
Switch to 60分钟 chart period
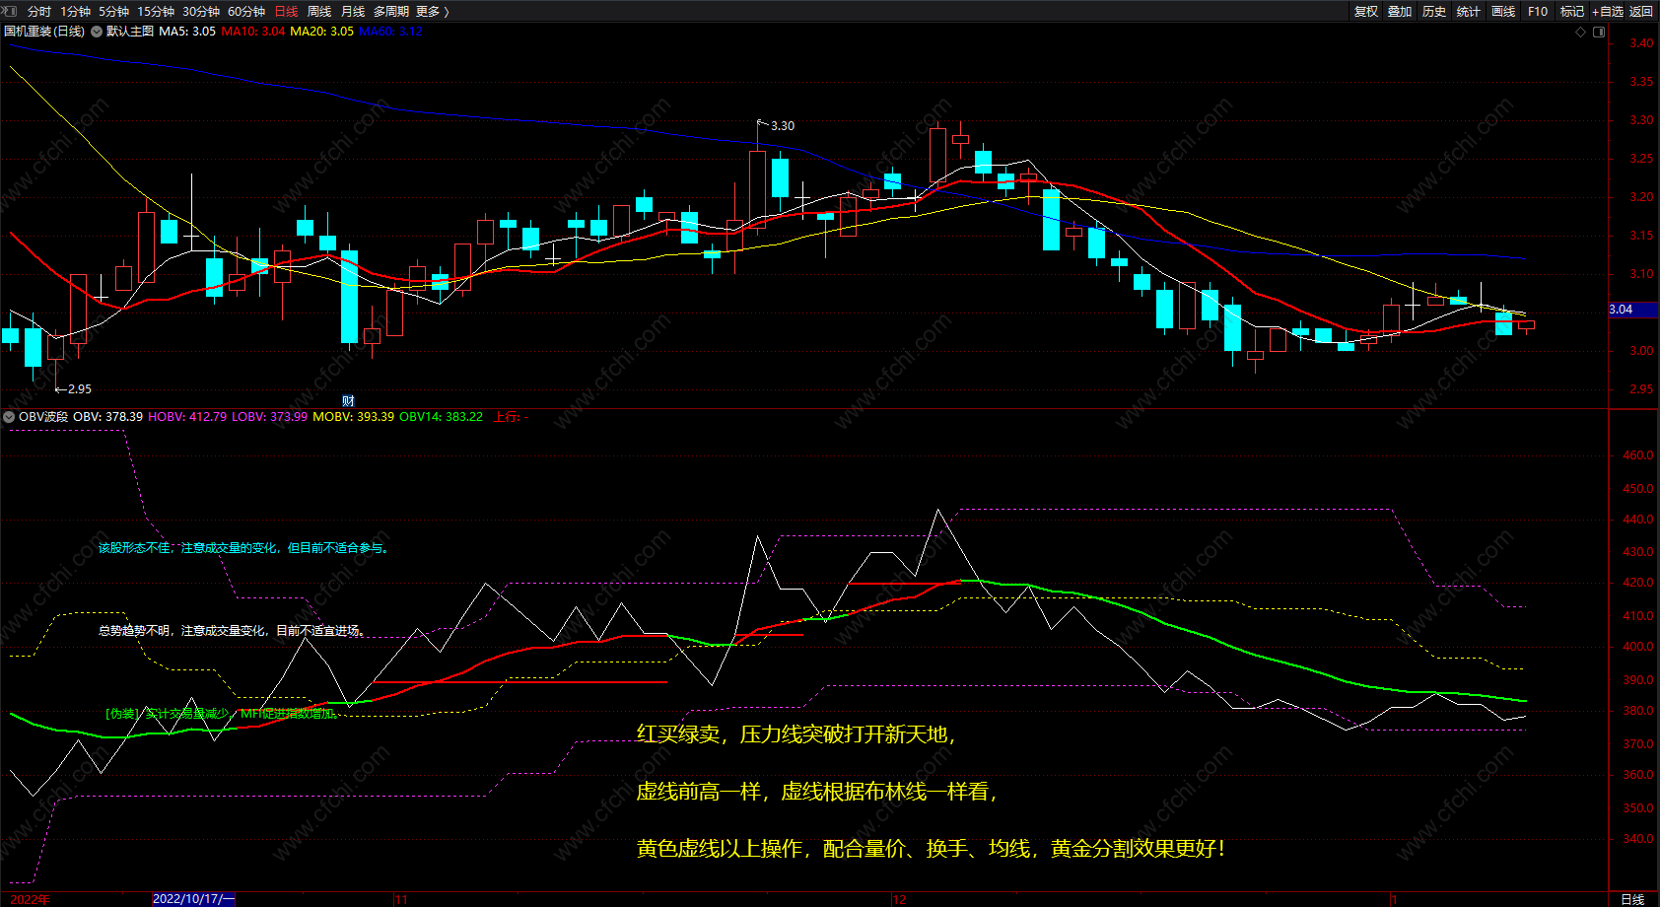[246, 12]
